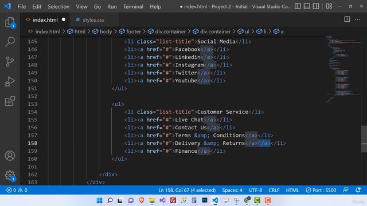Click the unsaved dot on index.html tab
The image size is (367, 206).
64,19
